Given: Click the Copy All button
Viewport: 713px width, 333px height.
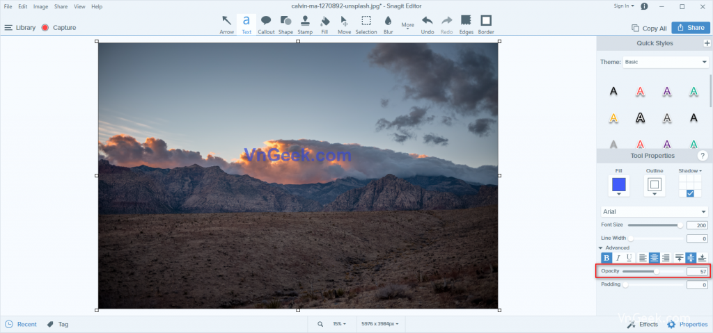Looking at the screenshot, I should (x=650, y=29).
